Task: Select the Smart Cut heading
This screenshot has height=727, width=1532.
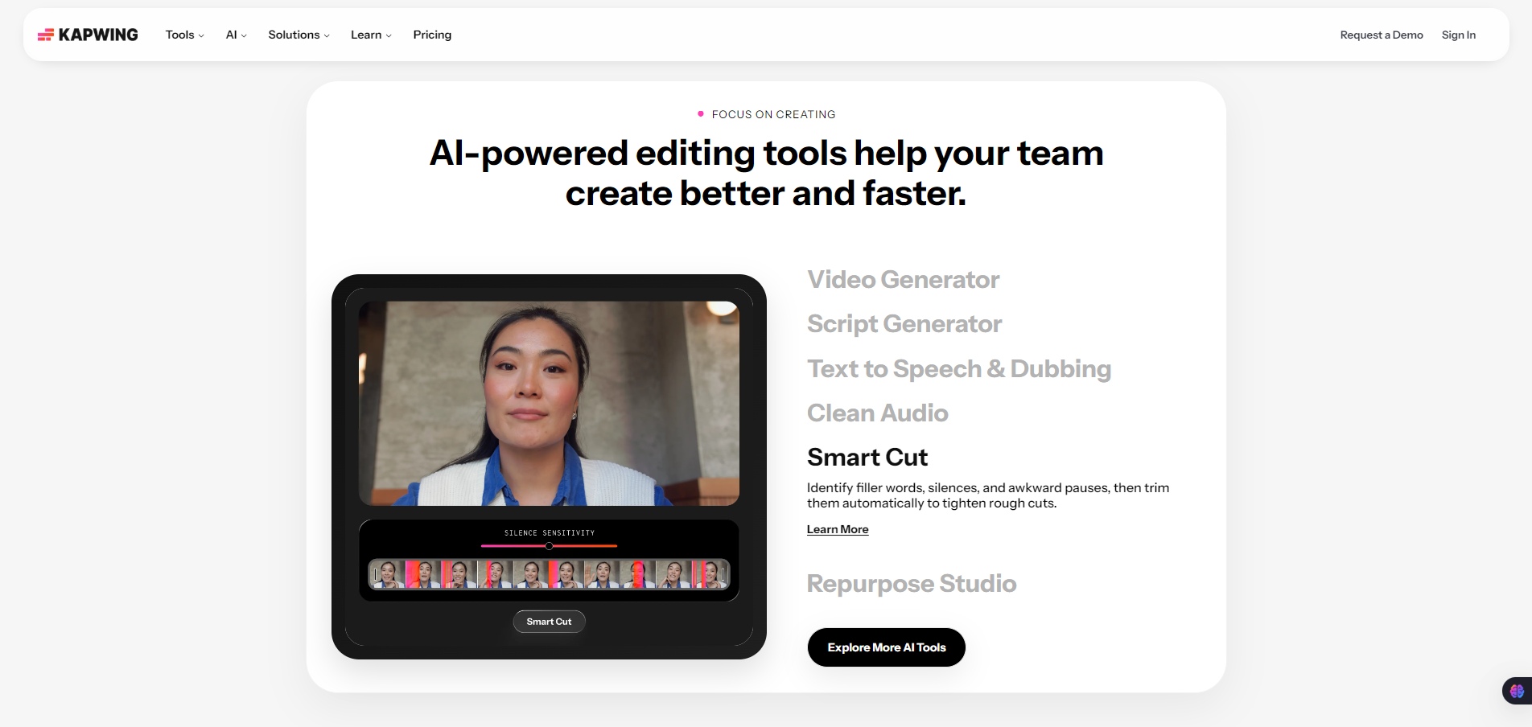Action: 867,458
